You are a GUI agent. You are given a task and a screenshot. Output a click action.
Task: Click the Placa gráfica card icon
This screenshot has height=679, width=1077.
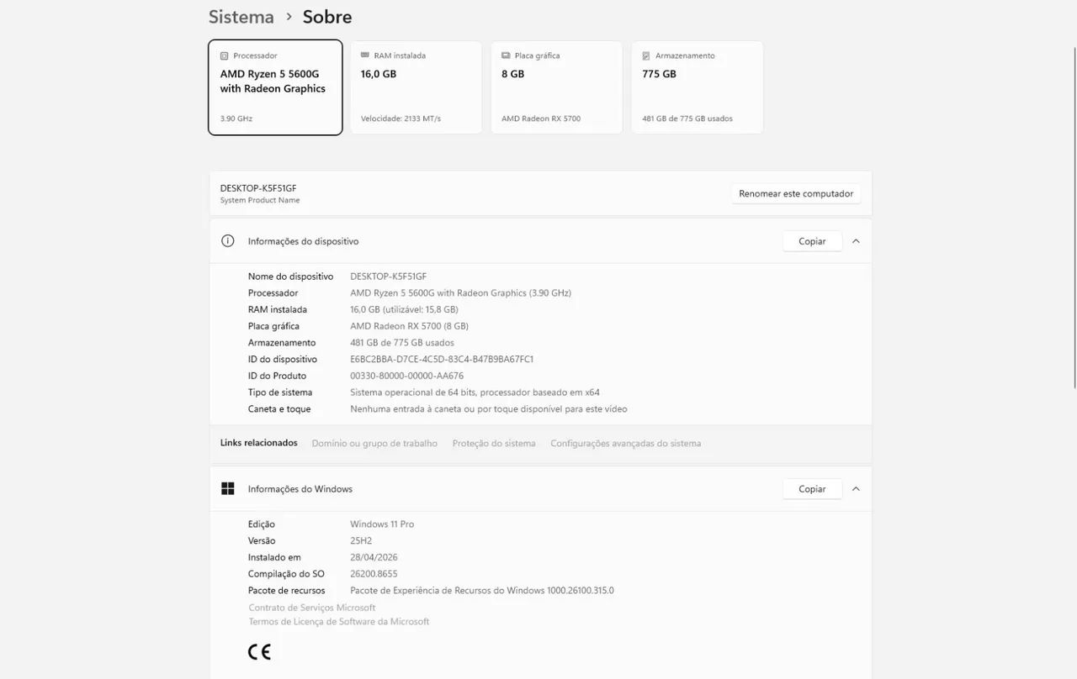click(x=505, y=55)
